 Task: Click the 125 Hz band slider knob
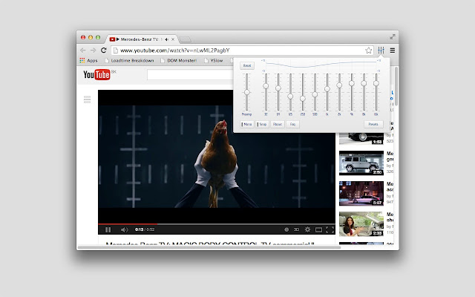pos(290,97)
